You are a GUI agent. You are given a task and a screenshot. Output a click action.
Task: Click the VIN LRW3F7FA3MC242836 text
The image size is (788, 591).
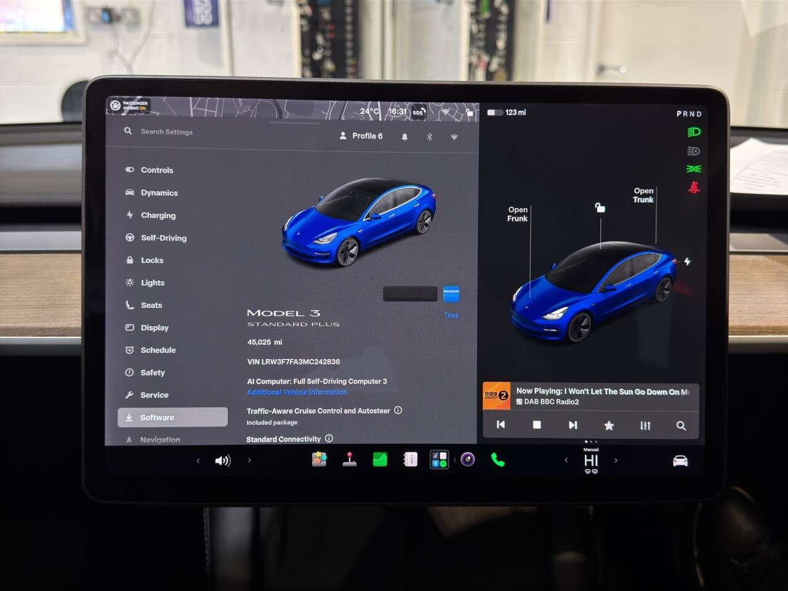(x=294, y=362)
